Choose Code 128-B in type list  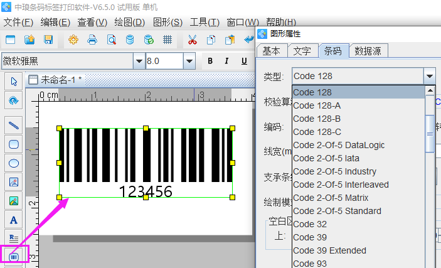point(358,119)
